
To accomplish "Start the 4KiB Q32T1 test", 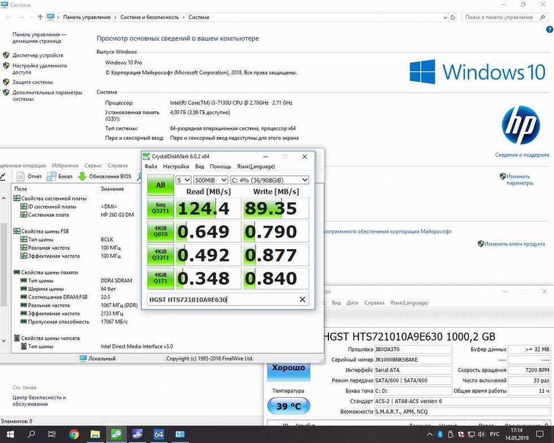I will pos(161,255).
